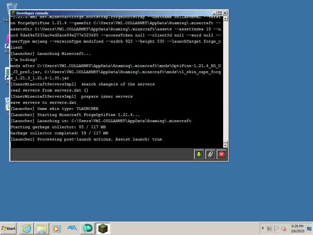Open the blue dolphin taskbar app

click(x=72, y=228)
